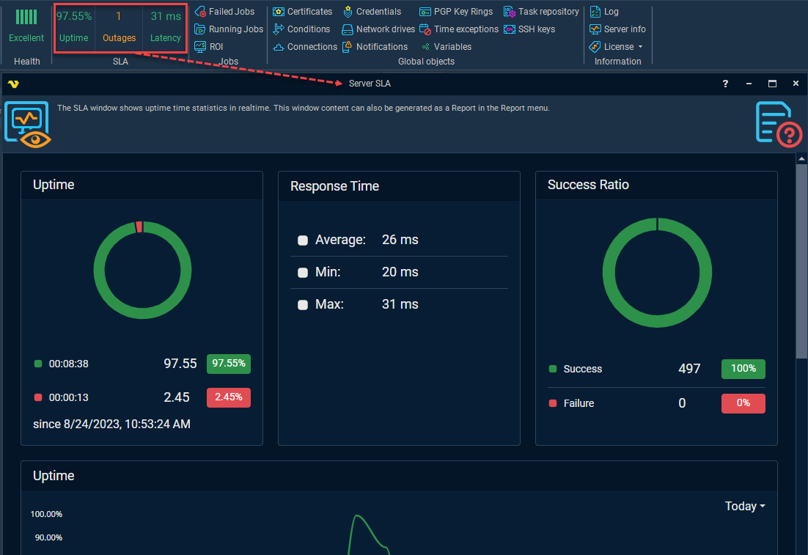Click the SSH keys icon
808x555 pixels.
pos(510,29)
